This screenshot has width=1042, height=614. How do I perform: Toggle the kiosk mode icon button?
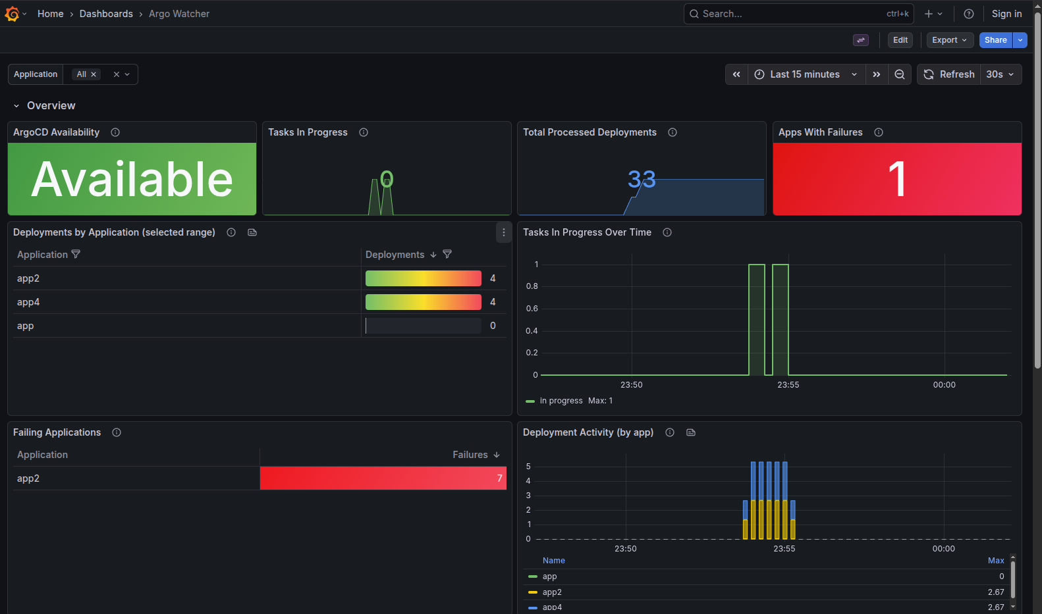point(861,40)
